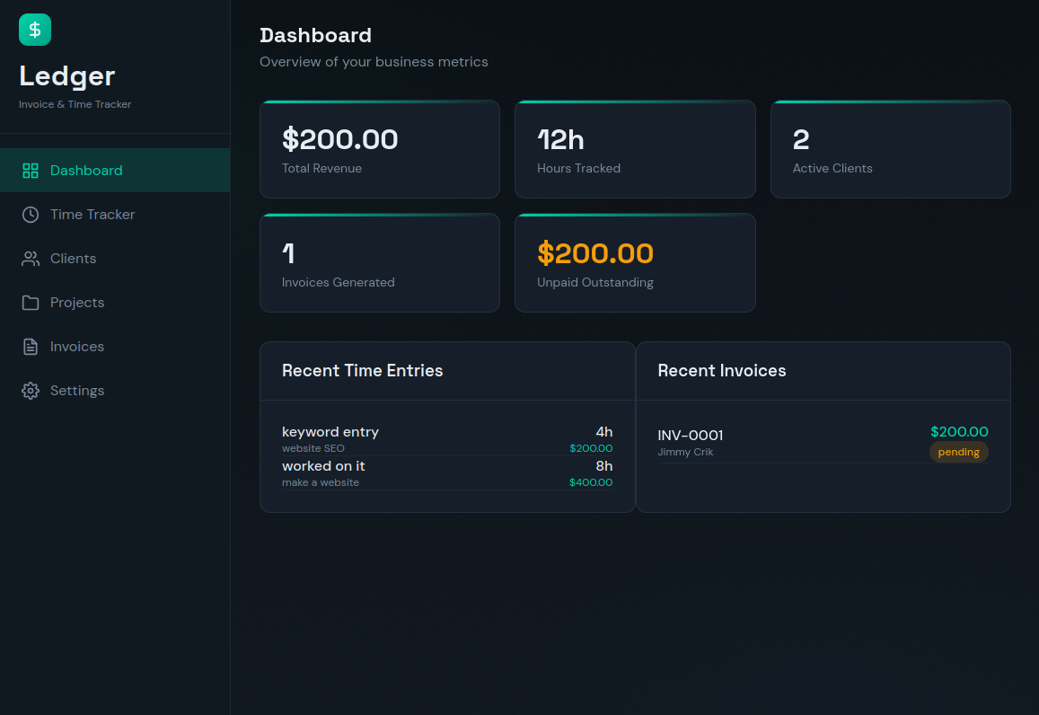
Task: Click the Recent Invoices heading
Action: (x=722, y=370)
